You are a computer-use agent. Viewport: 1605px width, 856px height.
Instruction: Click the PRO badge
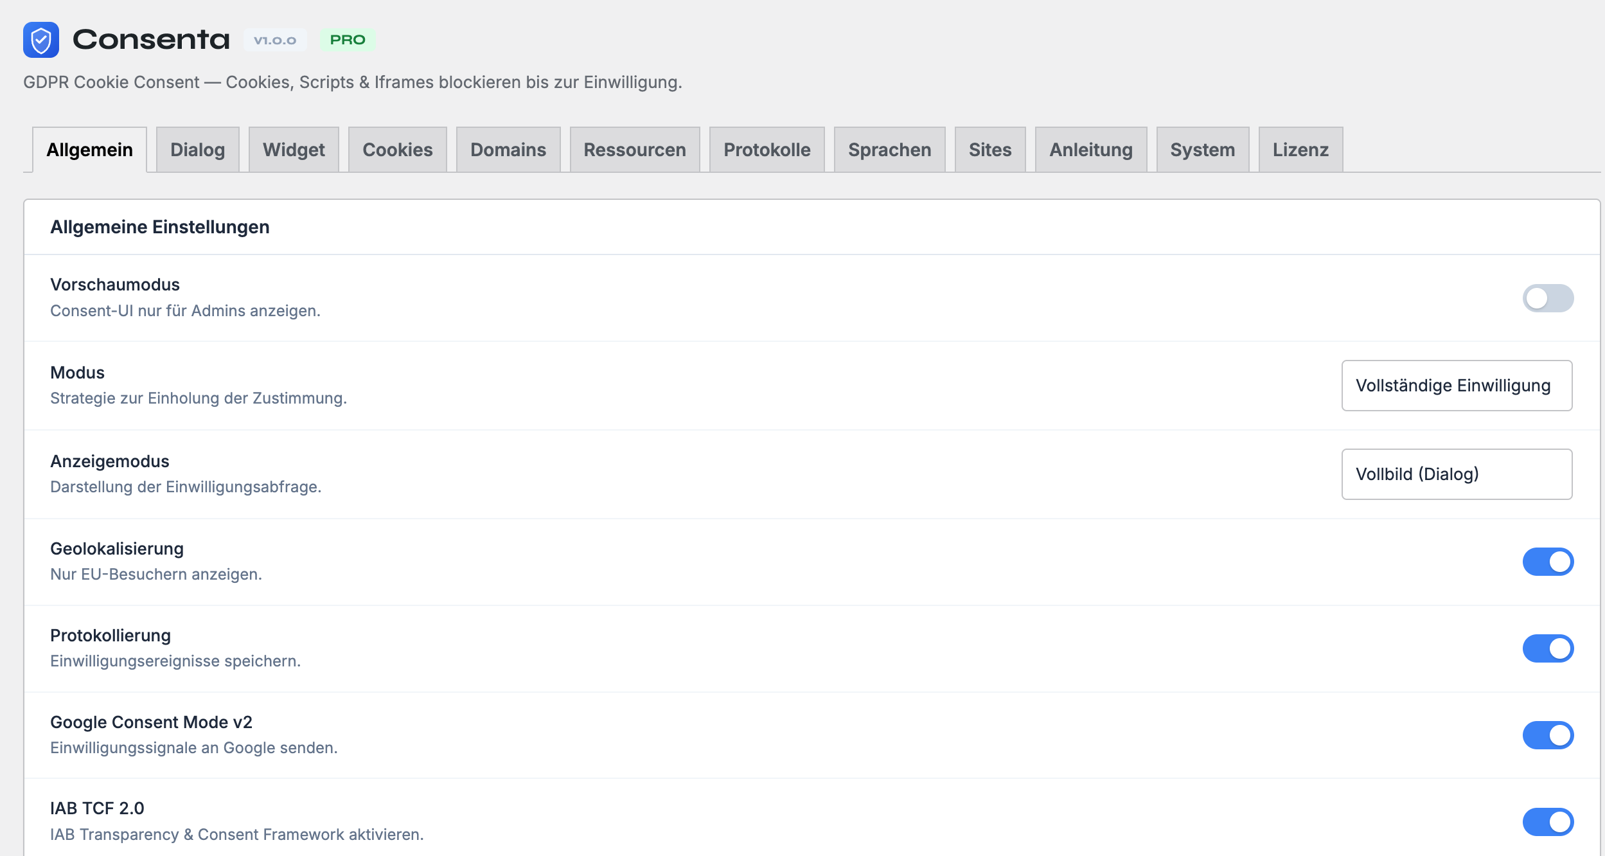[x=347, y=39]
